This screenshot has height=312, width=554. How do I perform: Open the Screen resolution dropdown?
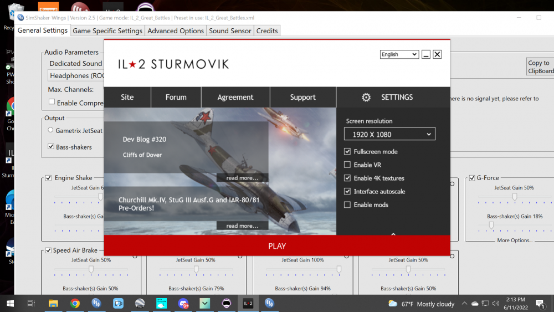click(389, 134)
